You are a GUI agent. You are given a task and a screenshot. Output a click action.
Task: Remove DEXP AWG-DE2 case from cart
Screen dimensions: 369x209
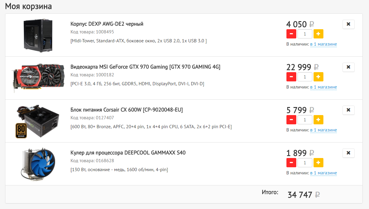(348, 24)
